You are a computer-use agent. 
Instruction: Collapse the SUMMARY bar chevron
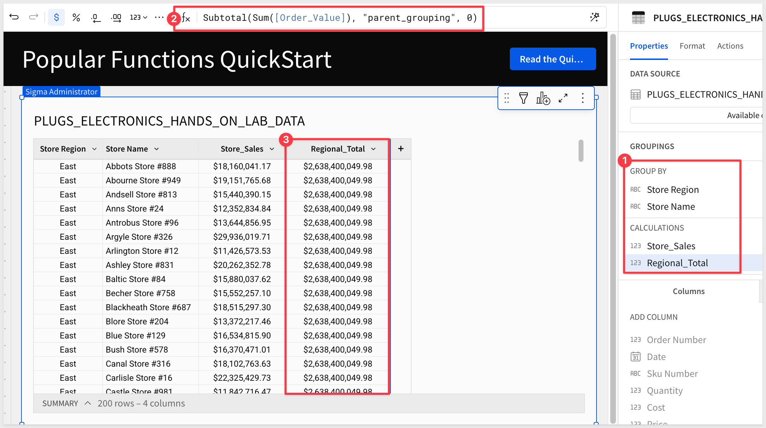click(x=88, y=403)
